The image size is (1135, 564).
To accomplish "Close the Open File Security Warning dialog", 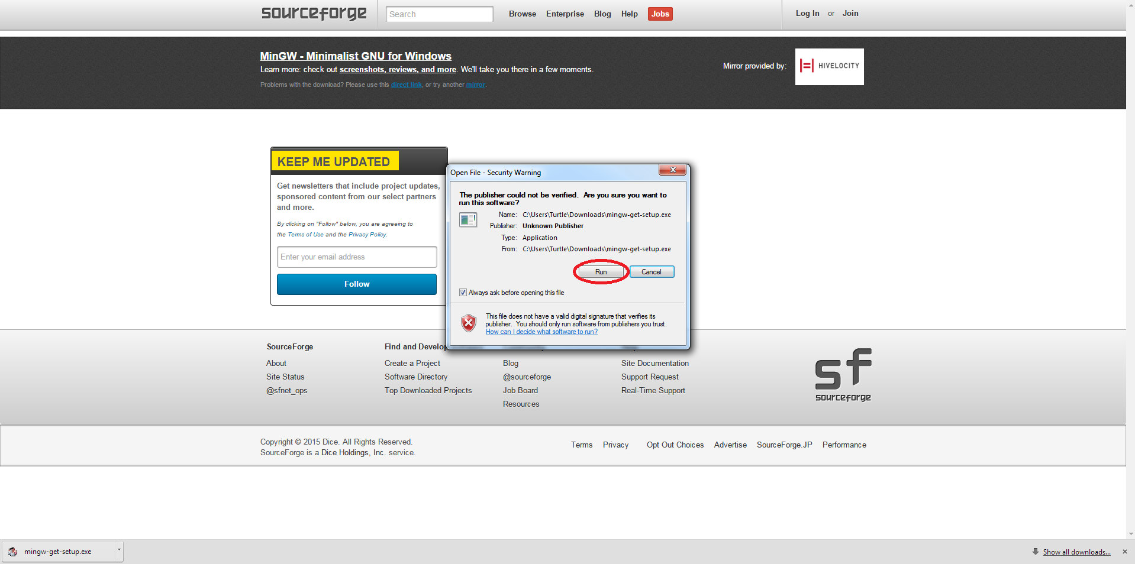I will pyautogui.click(x=672, y=170).
